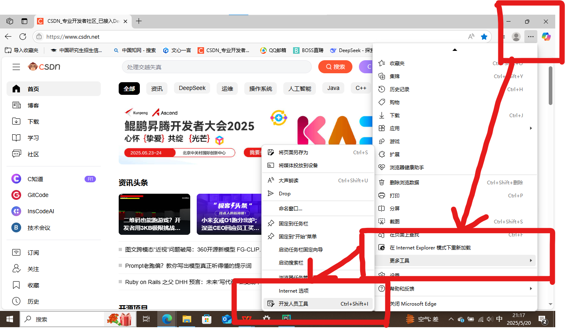Select the 人工智能 category tab
Viewport: 565px width, 328px height.
[x=300, y=88]
